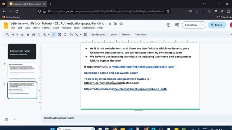Start the Slideshow

(x=191, y=25)
